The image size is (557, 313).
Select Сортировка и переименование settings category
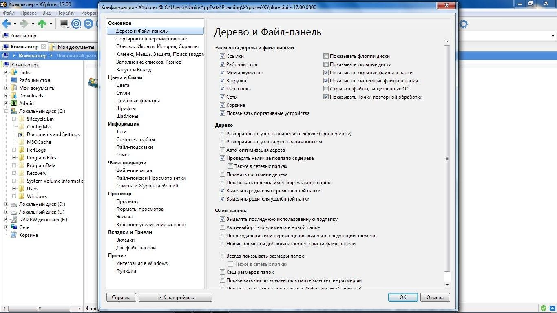[151, 39]
